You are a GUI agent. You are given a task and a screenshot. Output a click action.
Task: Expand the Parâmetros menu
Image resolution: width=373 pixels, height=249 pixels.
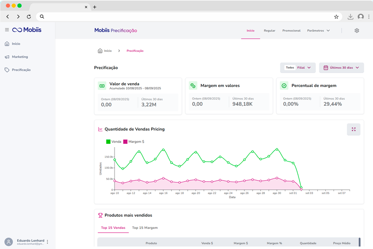tap(318, 31)
